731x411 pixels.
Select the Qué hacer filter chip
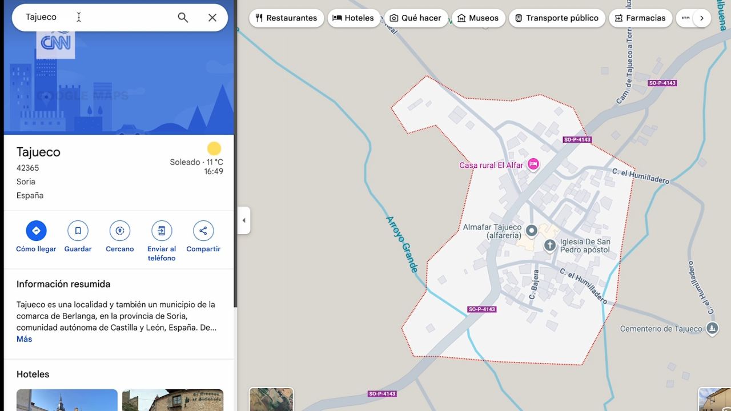[x=416, y=18]
